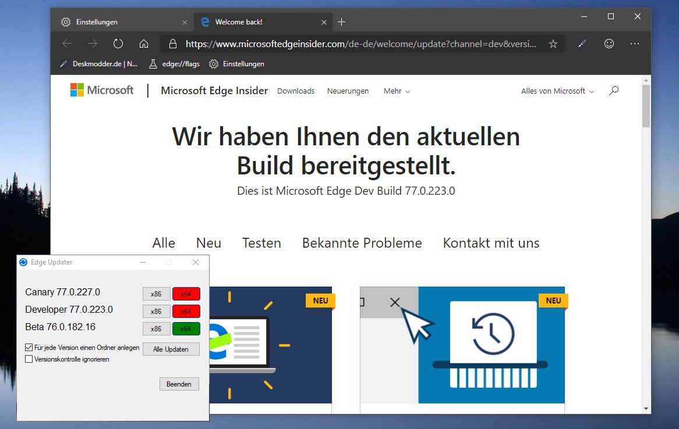Open a new browser tab
This screenshot has width=679, height=429.
coord(342,22)
